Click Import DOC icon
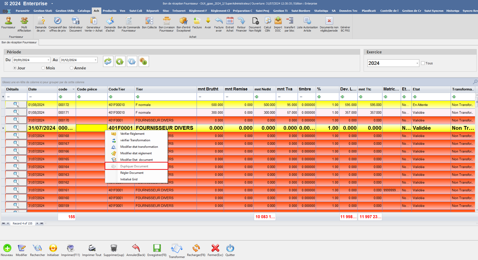The height and width of the screenshot is (260, 478). (278, 24)
